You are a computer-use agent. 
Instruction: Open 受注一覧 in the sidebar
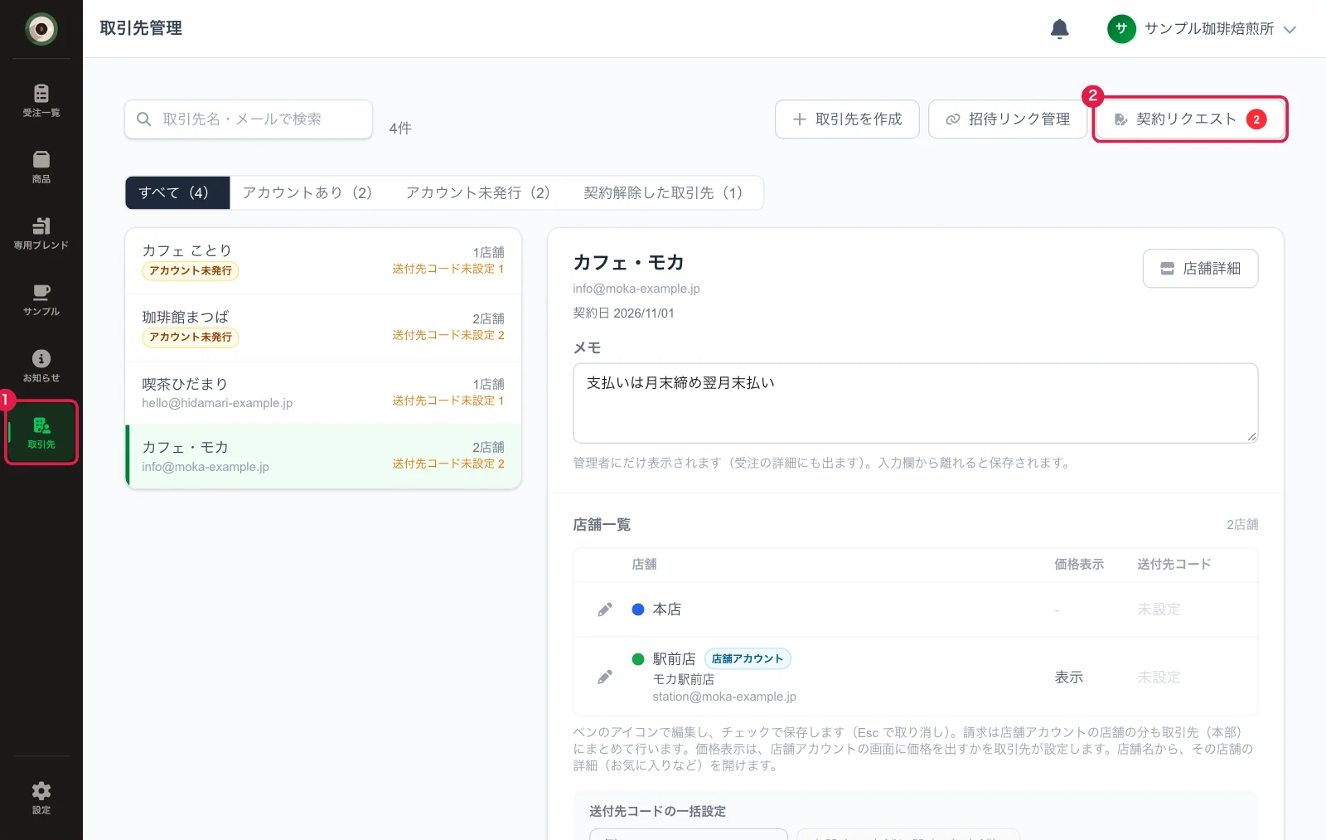(x=41, y=100)
